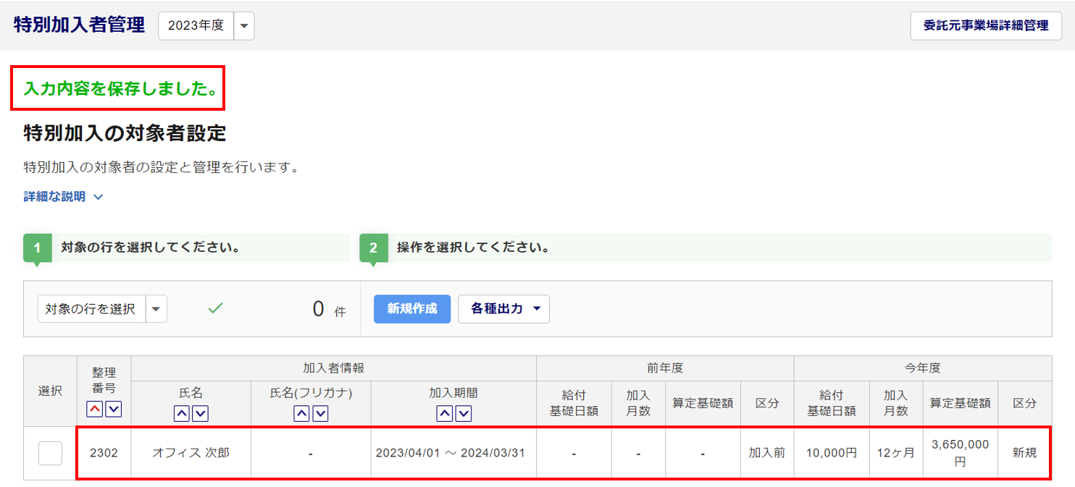Viewport: 1075px width, 487px height.
Task: Click the 新規作成 button
Action: [412, 309]
